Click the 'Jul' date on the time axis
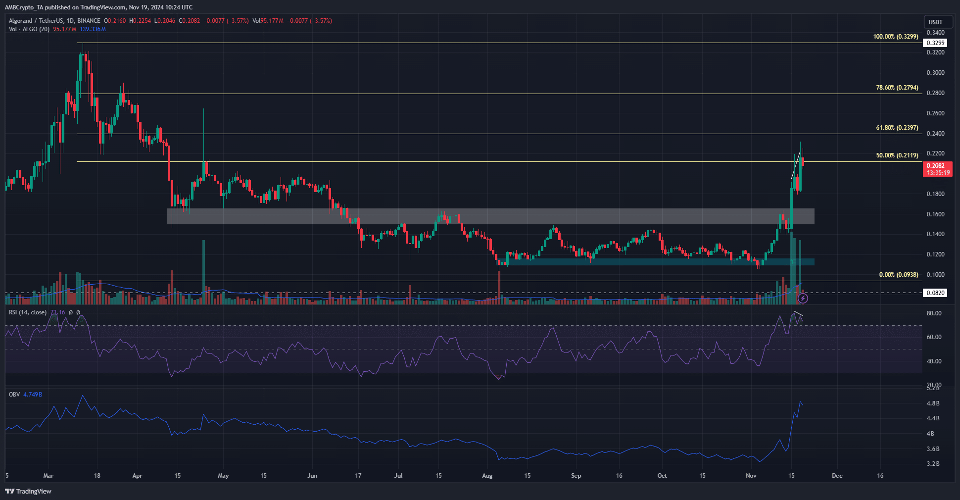The width and height of the screenshot is (960, 500). (398, 476)
